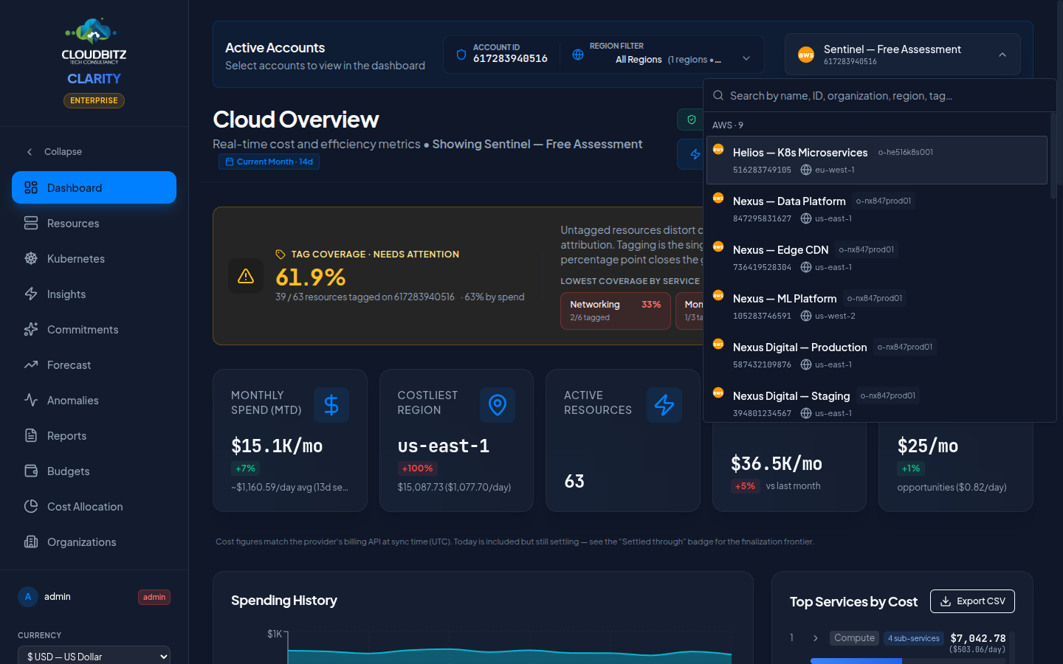Go to the Kubernetes page
Screen dimensions: 1063x664
coord(94,258)
